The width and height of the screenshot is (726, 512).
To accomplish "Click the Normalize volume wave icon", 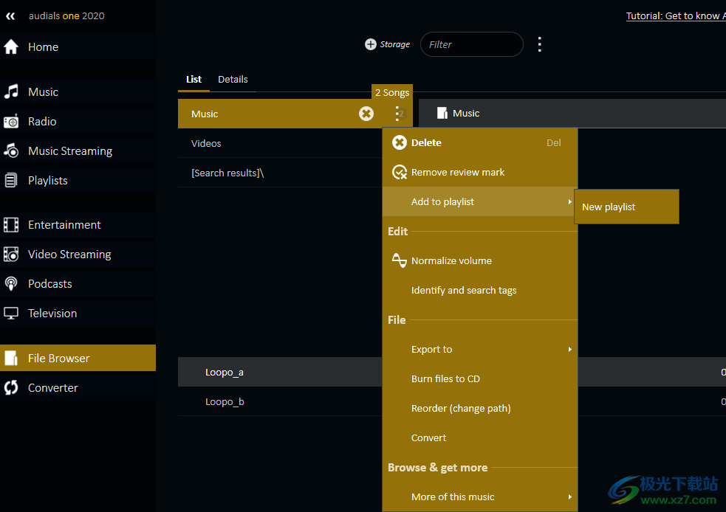I will [400, 260].
